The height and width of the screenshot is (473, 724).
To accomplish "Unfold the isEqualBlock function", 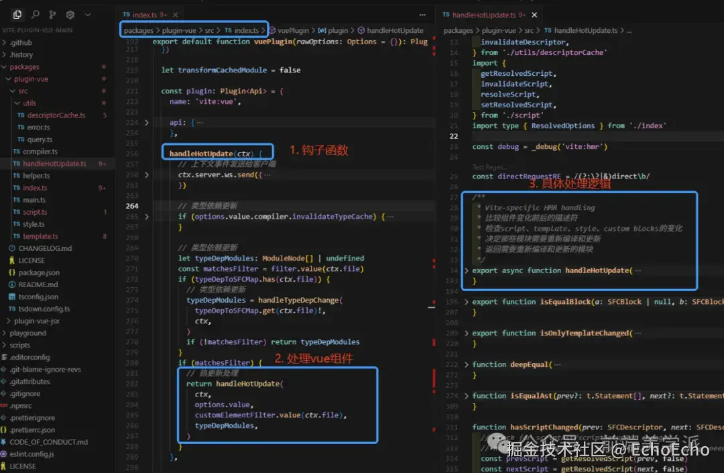I will [467, 302].
